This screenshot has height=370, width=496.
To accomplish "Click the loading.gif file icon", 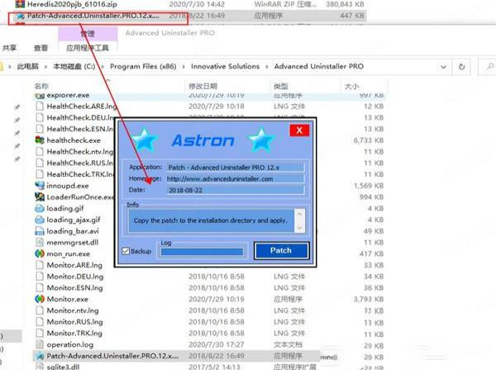I will tap(39, 209).
